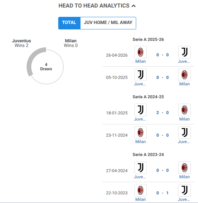Select the TOTAL tab
Image resolution: width=198 pixels, height=203 pixels.
(69, 23)
